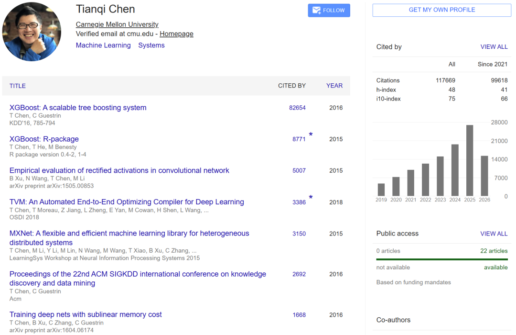The image size is (516, 335).
Task: Open the Homepage link
Action: point(176,34)
